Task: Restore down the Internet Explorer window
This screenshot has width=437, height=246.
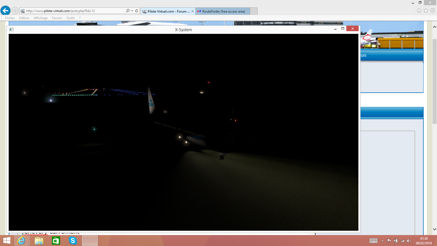Action: tap(420, 3)
